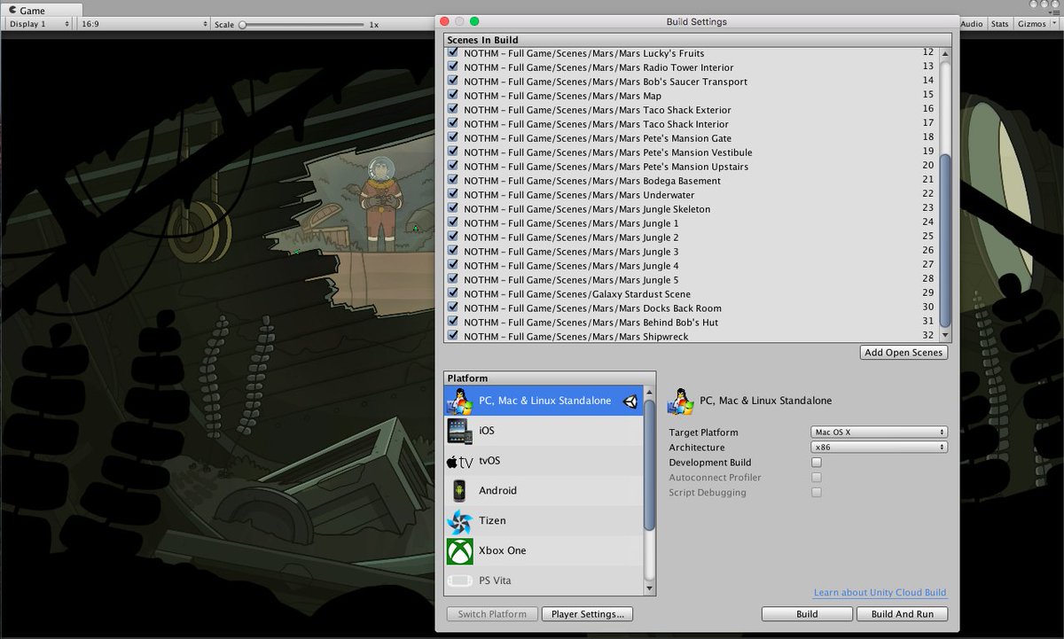Toggle the Audio mute button in Game view
Viewport: 1064px width, 639px height.
pos(971,24)
